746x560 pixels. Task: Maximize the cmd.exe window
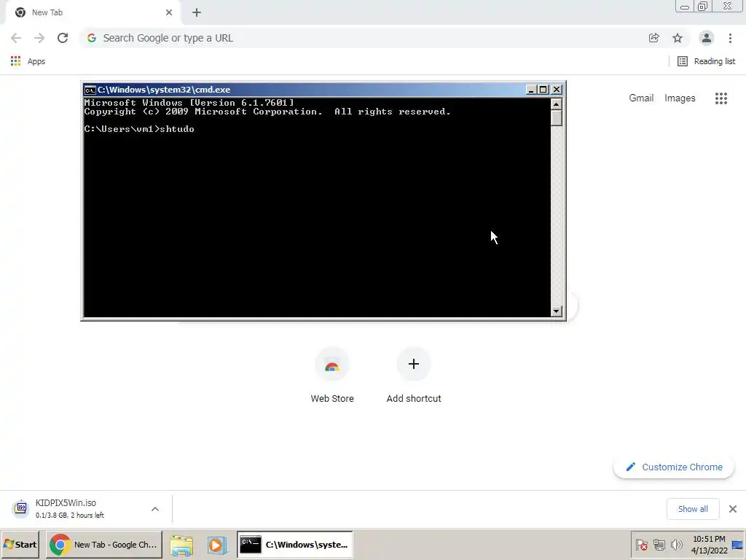point(543,90)
